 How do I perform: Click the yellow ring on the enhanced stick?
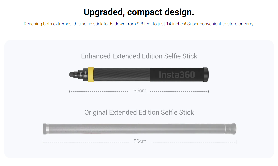(x=91, y=75)
